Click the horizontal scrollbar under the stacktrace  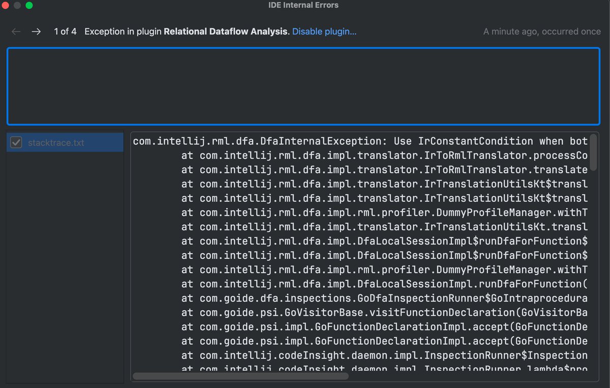(240, 376)
